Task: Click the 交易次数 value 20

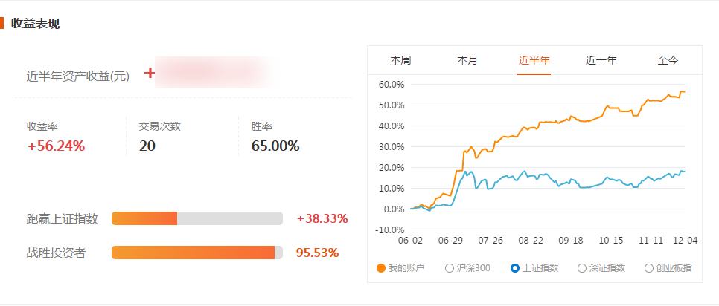Action: (x=147, y=146)
